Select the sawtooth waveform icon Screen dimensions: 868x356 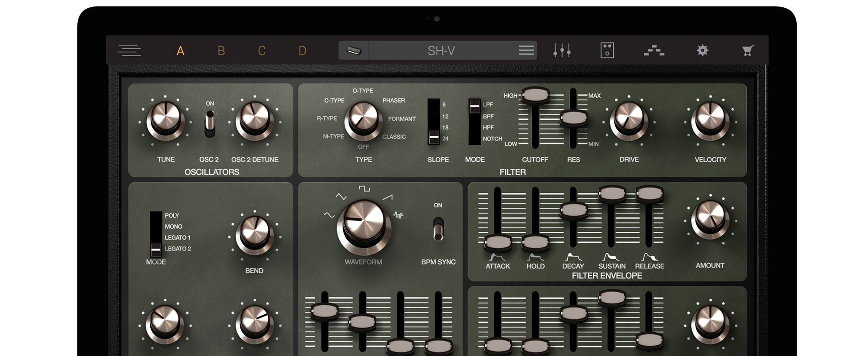[388, 198]
